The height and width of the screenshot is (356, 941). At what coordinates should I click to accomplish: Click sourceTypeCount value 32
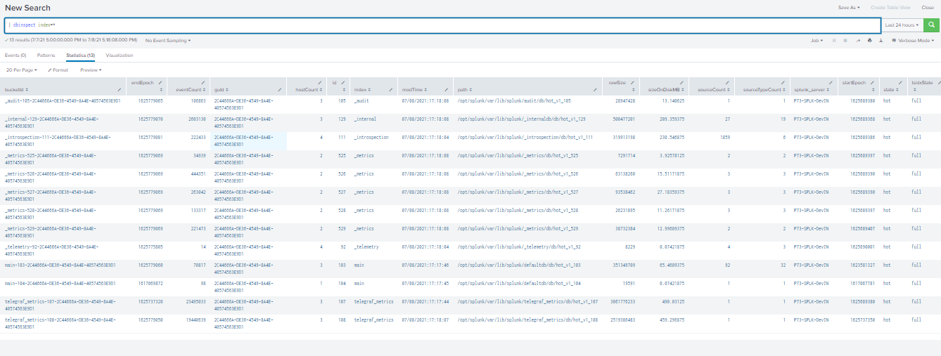click(x=783, y=265)
